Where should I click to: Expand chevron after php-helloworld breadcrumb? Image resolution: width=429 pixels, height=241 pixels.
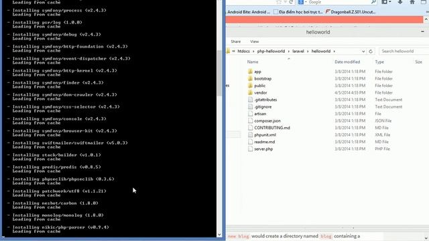pos(288,52)
